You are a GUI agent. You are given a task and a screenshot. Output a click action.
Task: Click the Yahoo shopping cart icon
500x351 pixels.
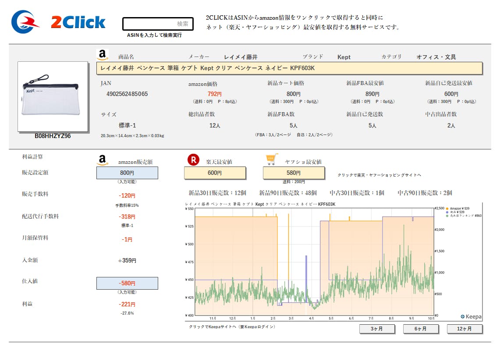[x=272, y=160]
